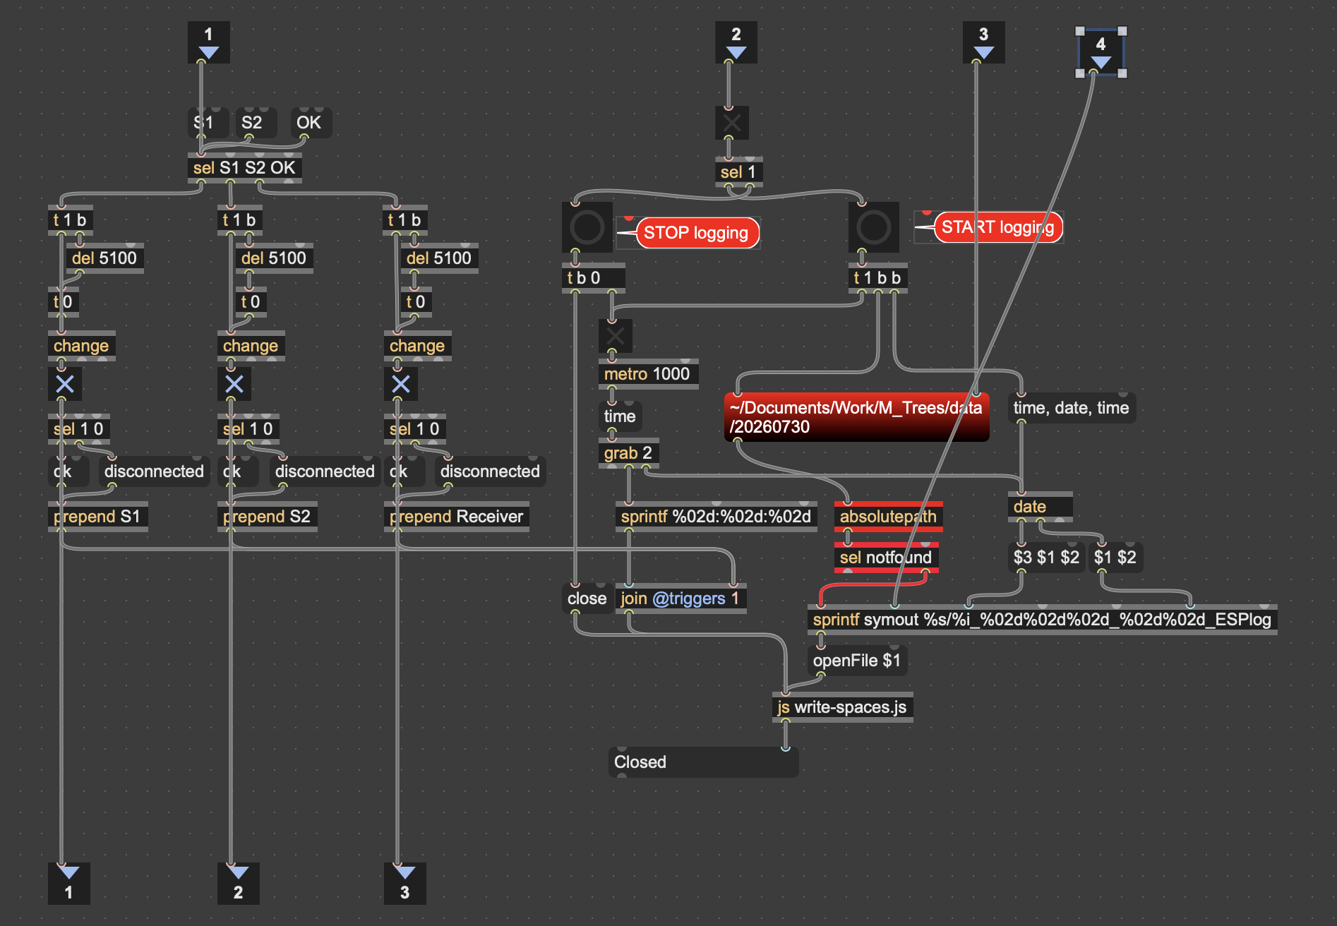
Task: Click ok message above prepend S1
Action: pos(68,471)
